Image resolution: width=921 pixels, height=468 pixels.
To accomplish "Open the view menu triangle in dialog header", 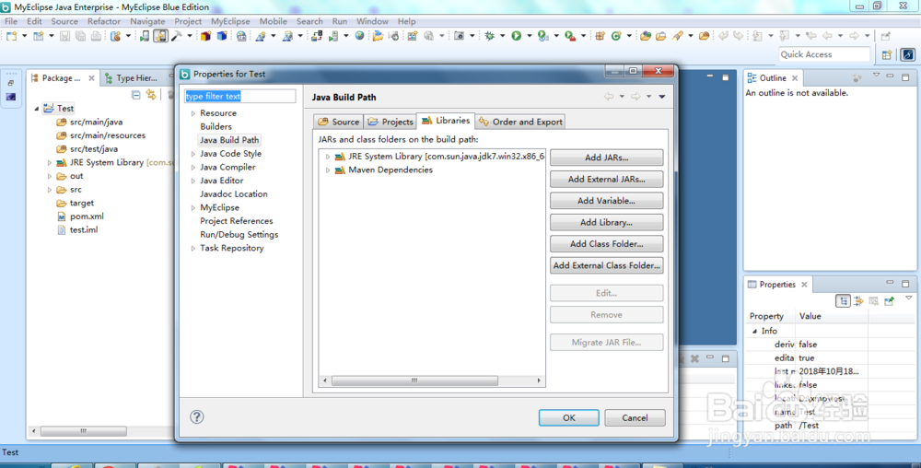I will (662, 97).
